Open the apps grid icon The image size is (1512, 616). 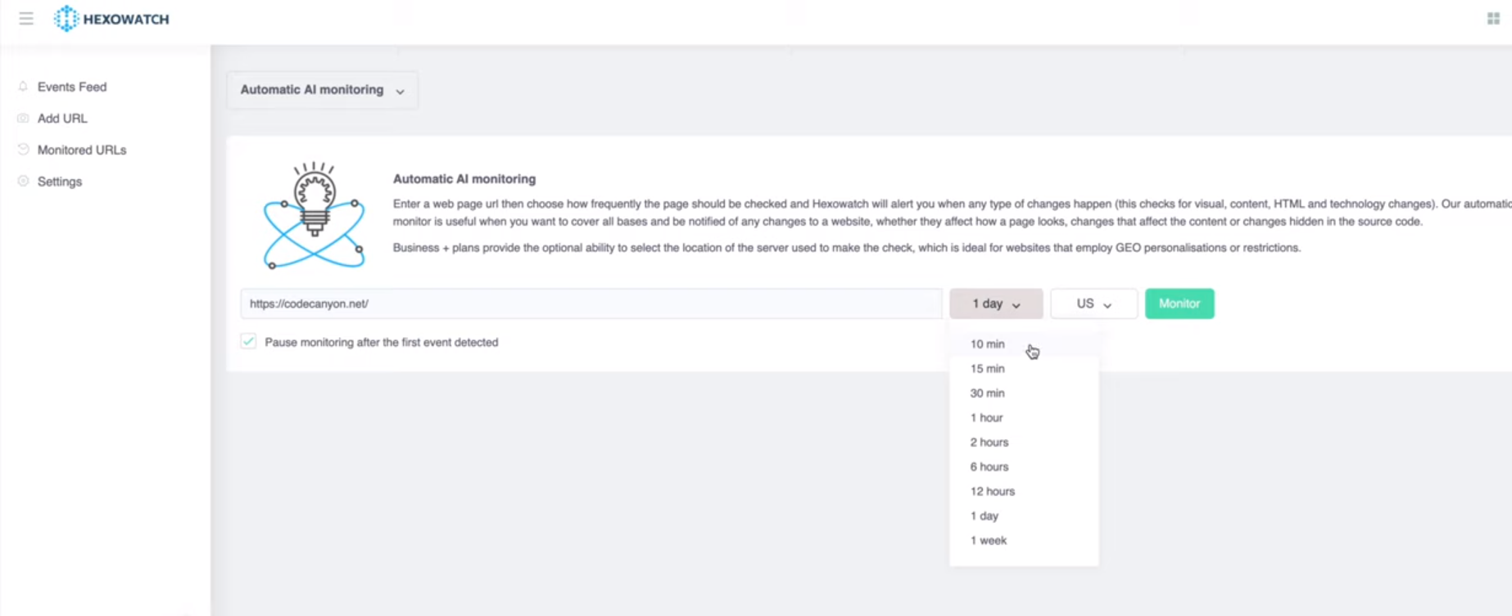pos(1493,19)
